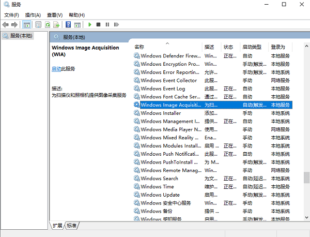Image resolution: width=310 pixels, height=237 pixels.
Task: Select the Windows Mixed Reality service row
Action: 213,138
